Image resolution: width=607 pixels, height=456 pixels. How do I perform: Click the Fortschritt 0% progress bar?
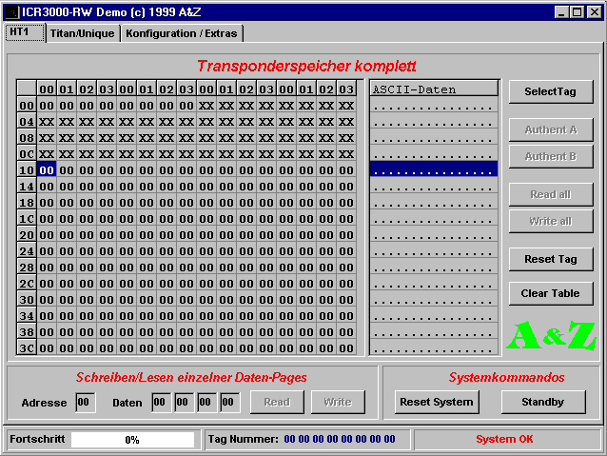132,440
